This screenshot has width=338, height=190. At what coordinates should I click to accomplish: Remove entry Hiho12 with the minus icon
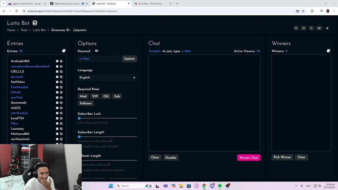pyautogui.click(x=57, y=92)
